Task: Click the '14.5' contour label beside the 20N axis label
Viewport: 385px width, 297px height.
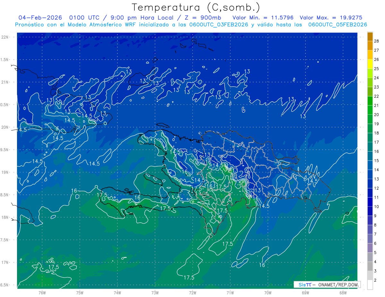Action: coord(22,130)
